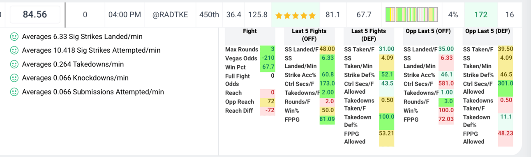Click smiley icon beside Sig Strikes Attempted/min
The width and height of the screenshot is (531, 157).
tap(14, 50)
